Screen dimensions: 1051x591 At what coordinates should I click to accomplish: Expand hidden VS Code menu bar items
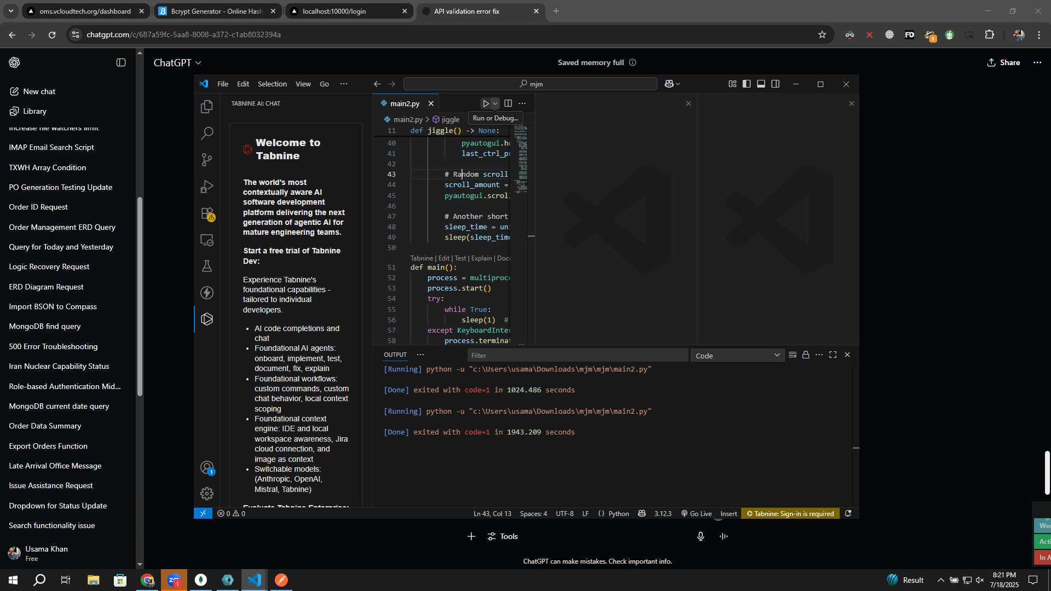click(x=344, y=84)
